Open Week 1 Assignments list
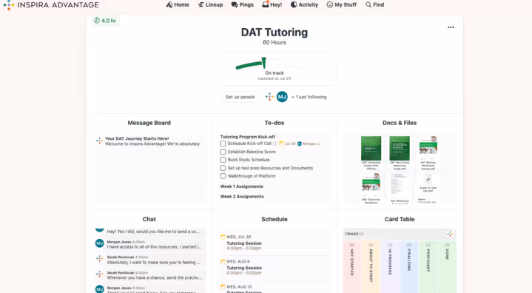 click(241, 186)
